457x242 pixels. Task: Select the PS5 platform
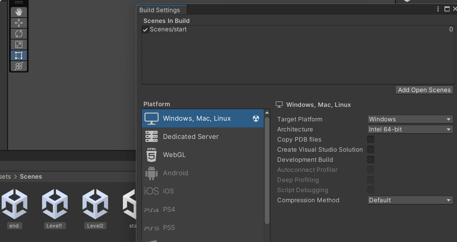[203, 228]
